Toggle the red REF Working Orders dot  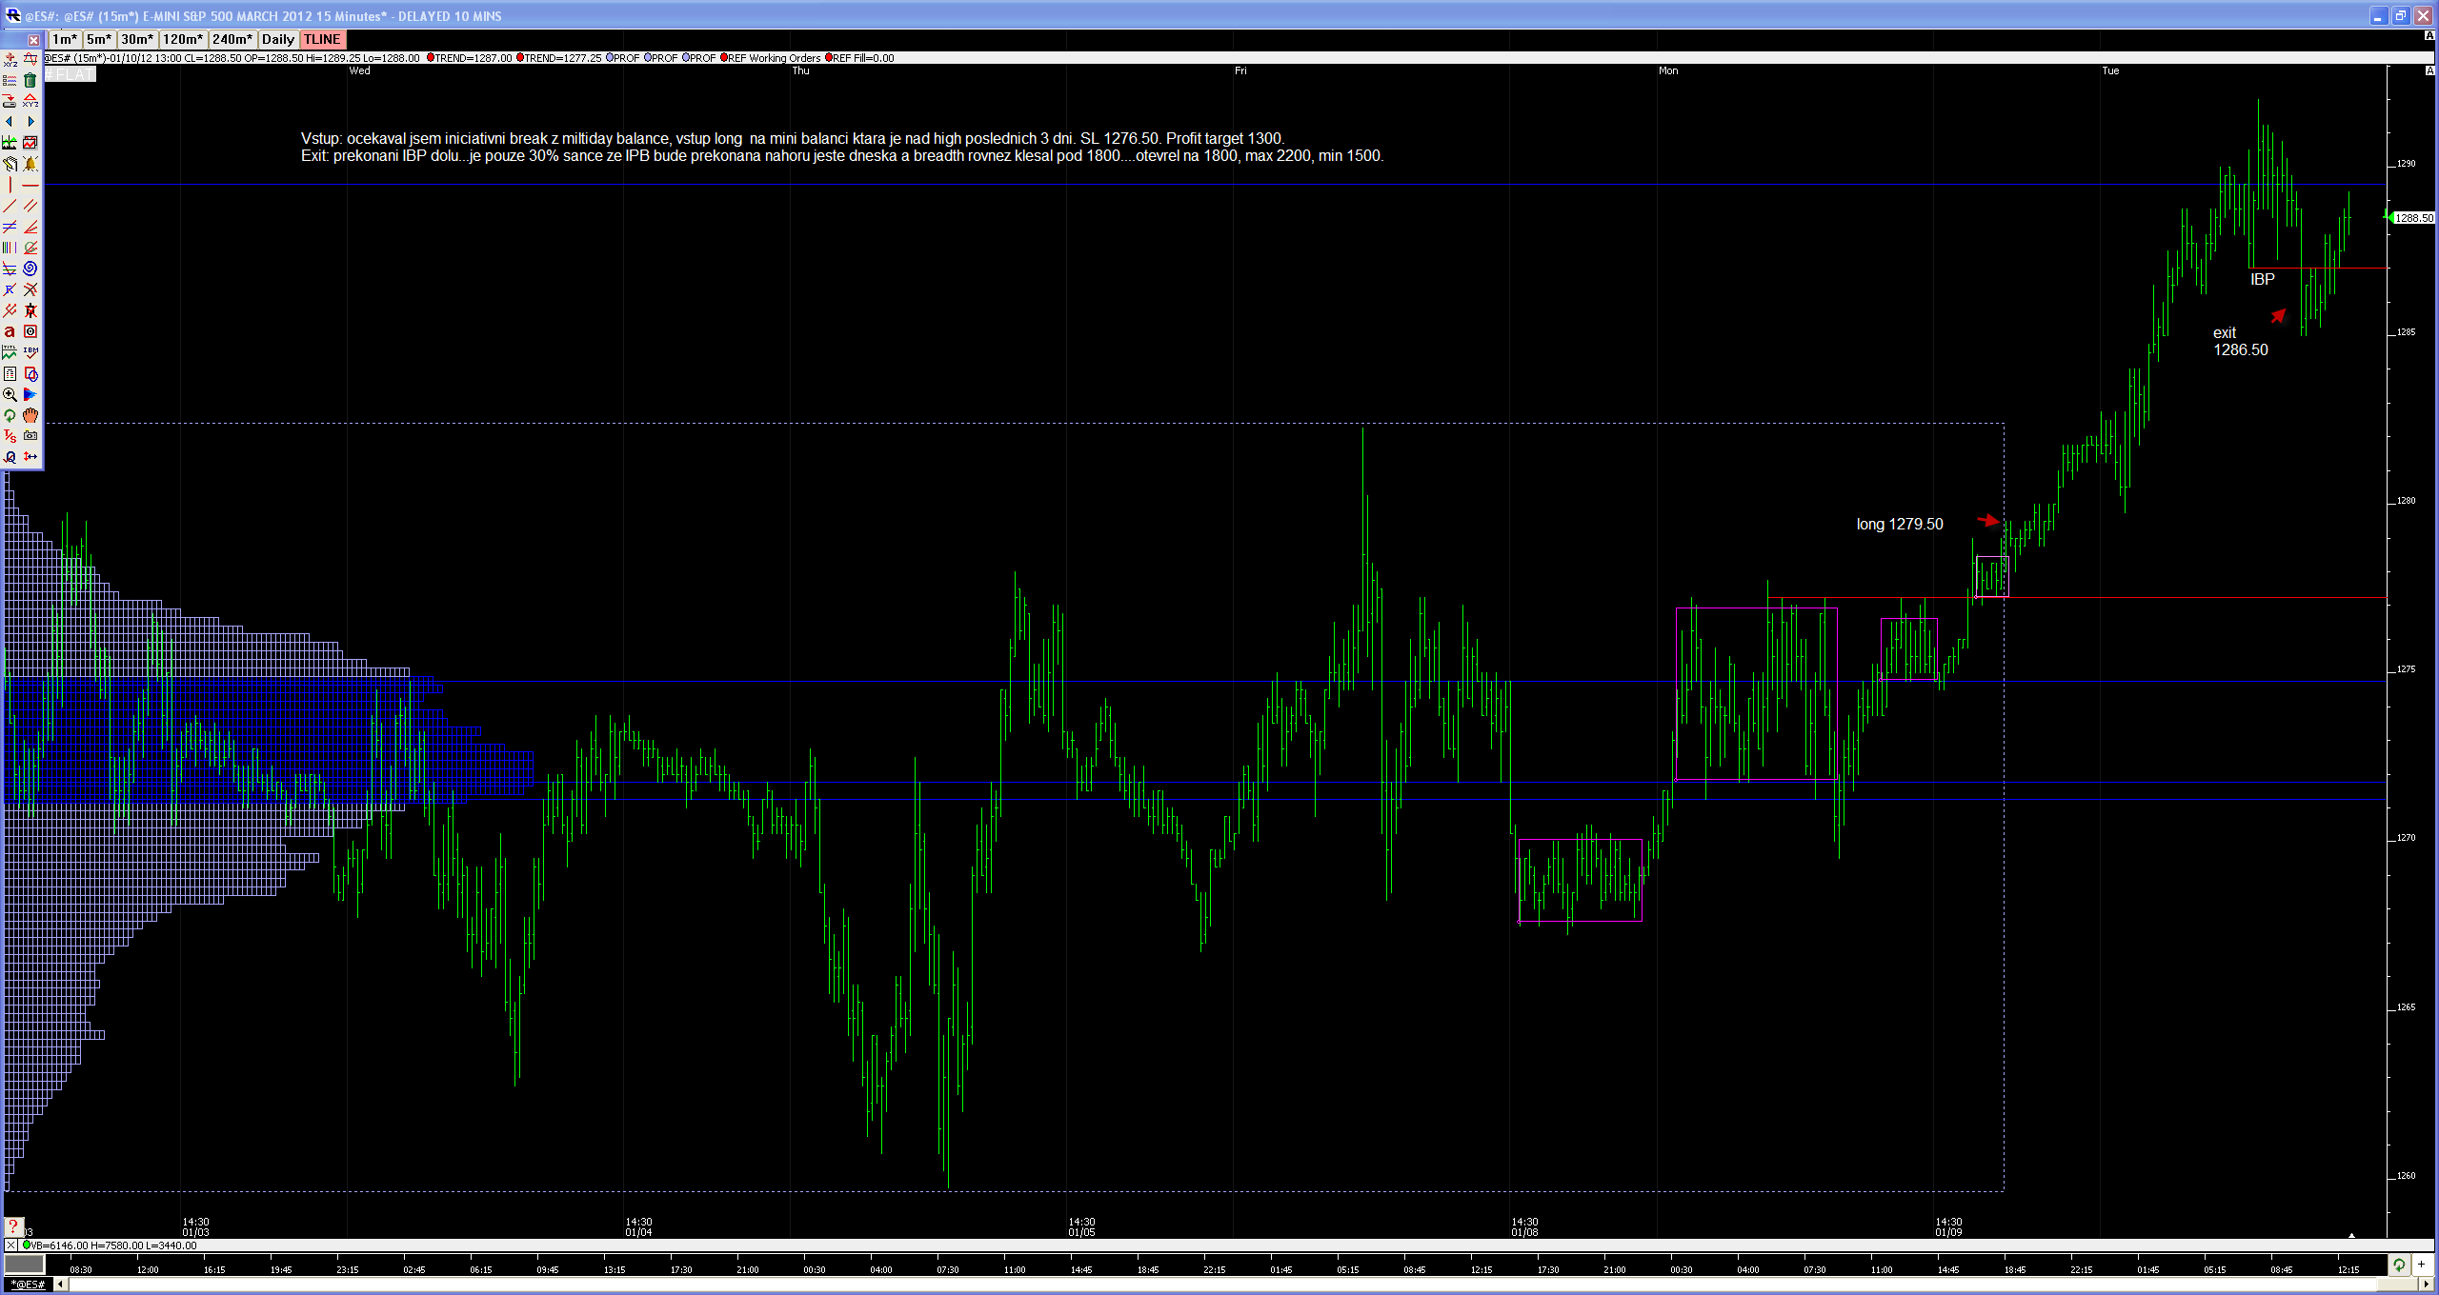tap(724, 58)
